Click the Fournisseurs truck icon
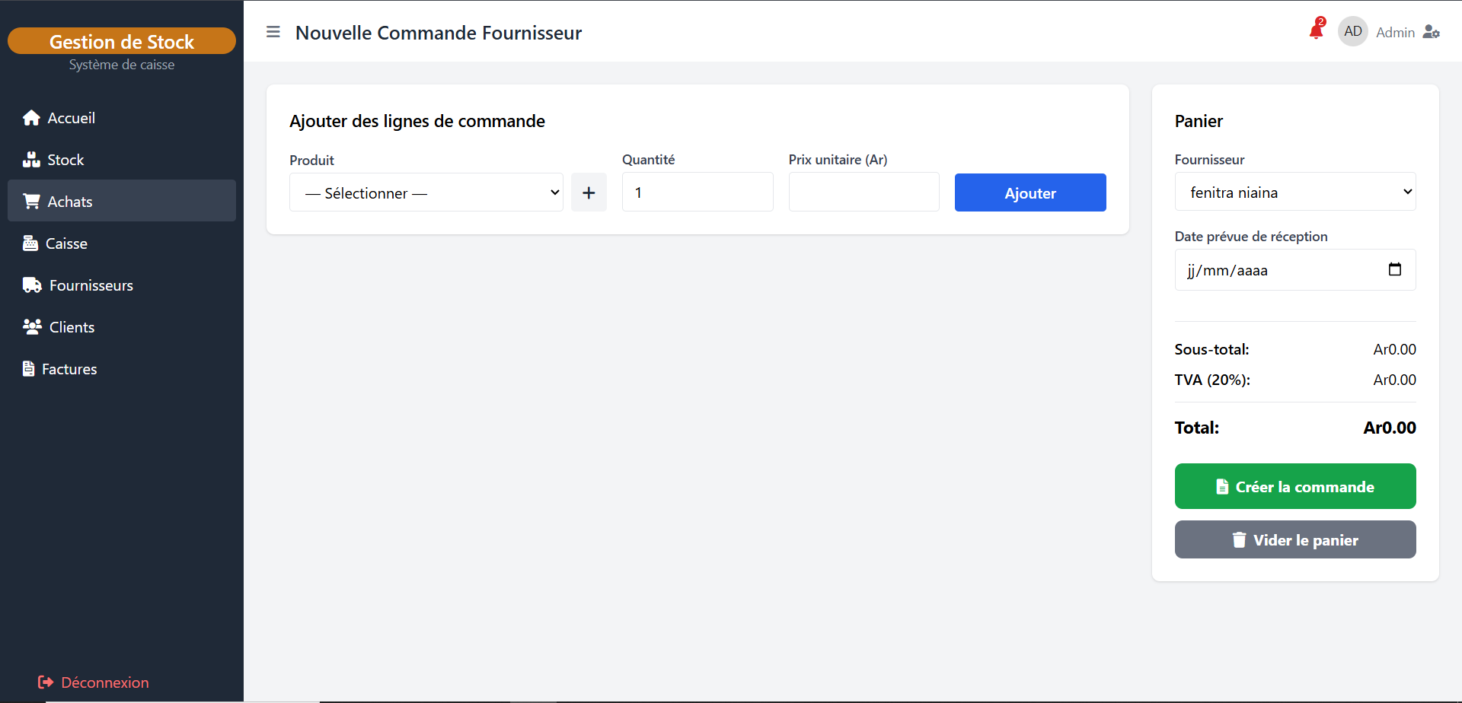 (32, 285)
